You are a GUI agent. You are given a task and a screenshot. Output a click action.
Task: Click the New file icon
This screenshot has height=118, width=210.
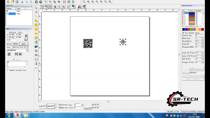[x=8, y=2]
